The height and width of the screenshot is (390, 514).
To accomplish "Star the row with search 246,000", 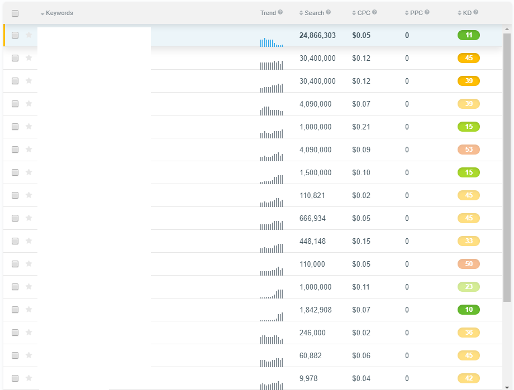I will [29, 333].
